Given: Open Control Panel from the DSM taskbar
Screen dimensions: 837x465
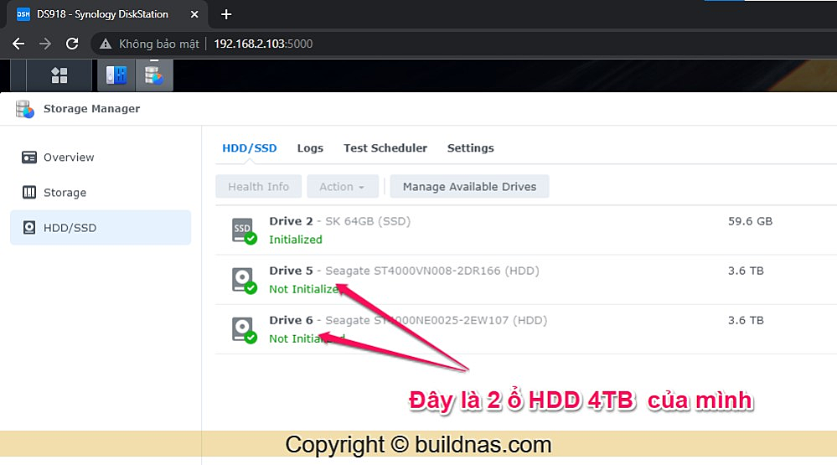Looking at the screenshot, I should 116,75.
